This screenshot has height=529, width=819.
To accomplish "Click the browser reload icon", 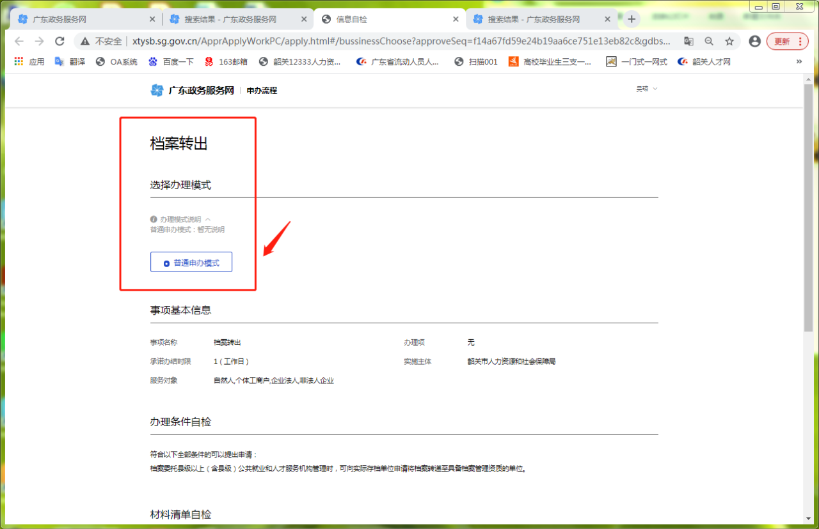I will [x=60, y=42].
